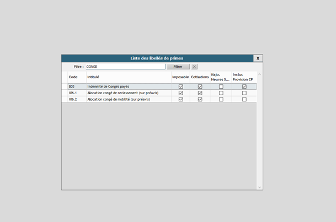Toggle Cotisations checkbox for Indemnité de Congés payés

click(x=200, y=86)
